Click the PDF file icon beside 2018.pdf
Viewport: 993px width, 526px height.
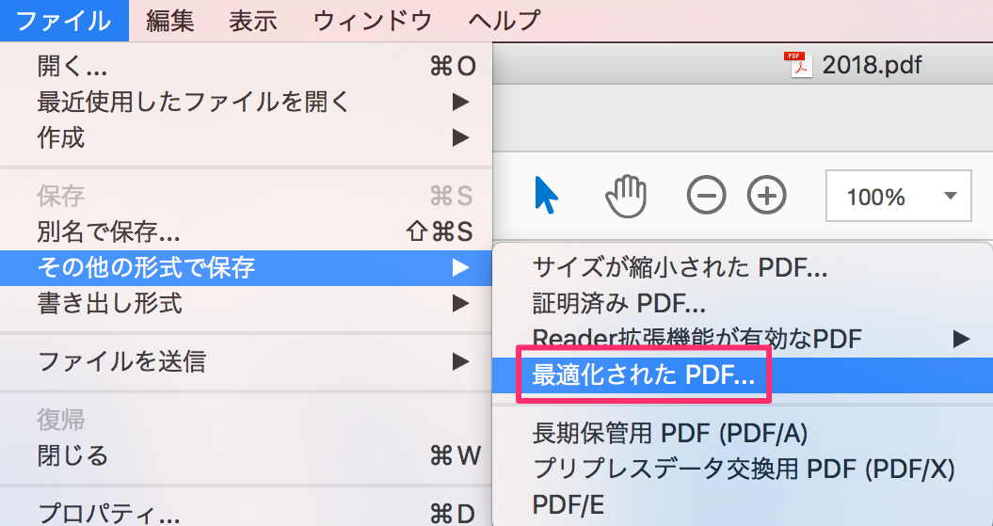tap(798, 65)
